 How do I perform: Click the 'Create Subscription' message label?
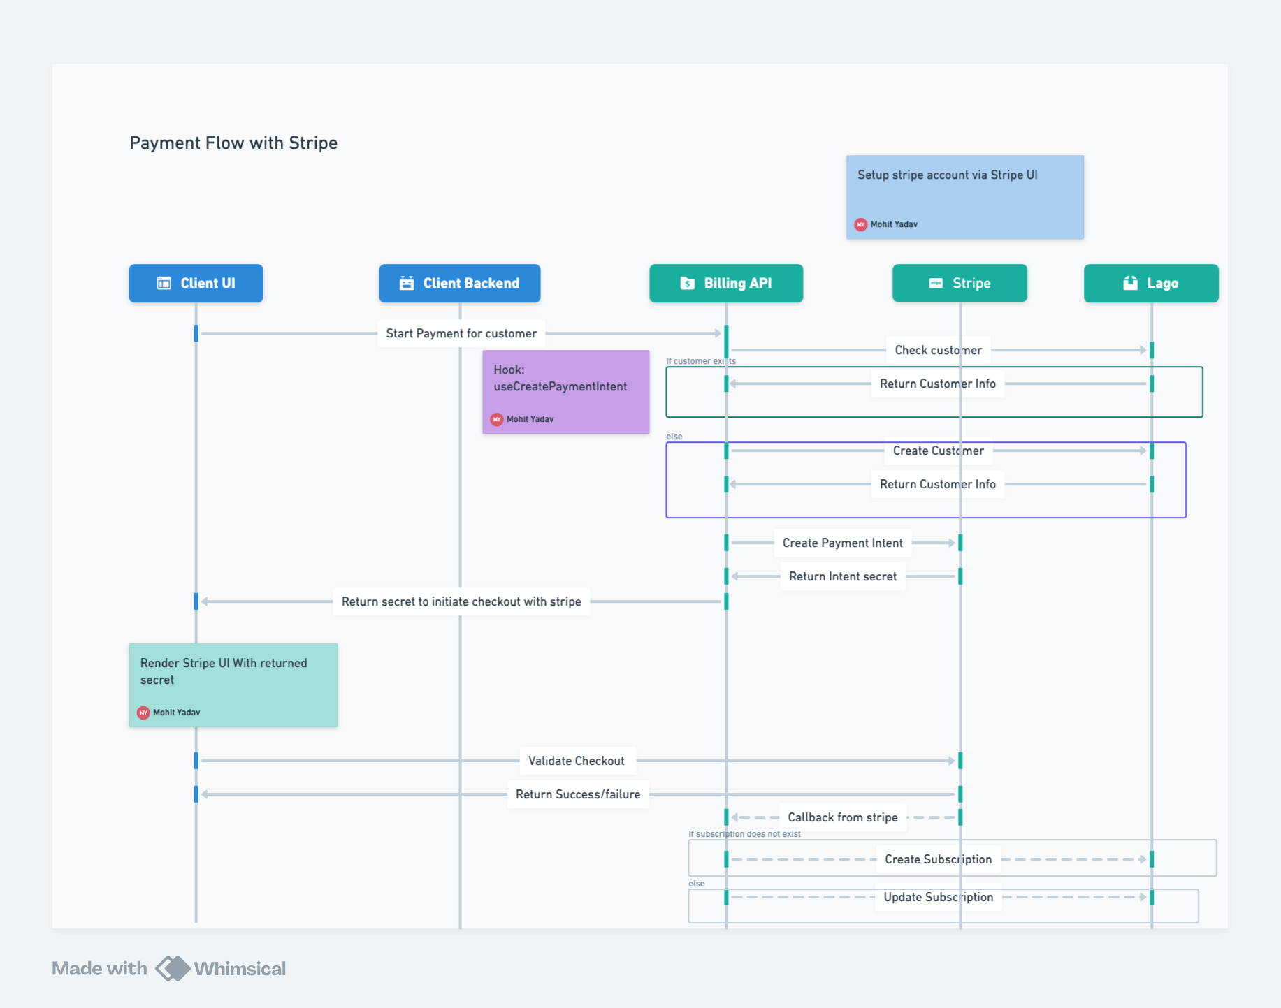tap(938, 859)
